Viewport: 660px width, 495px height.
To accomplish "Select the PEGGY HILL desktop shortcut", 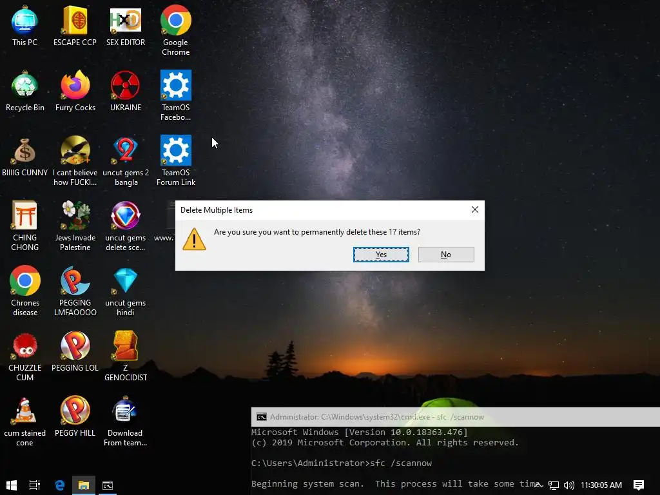I will tap(75, 417).
